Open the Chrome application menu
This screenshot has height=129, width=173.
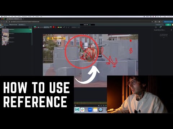click(5, 16)
